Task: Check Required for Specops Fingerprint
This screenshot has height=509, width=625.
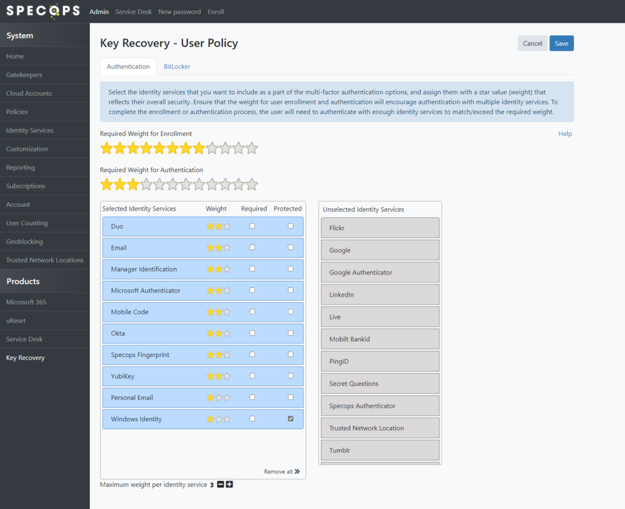Action: coord(252,355)
